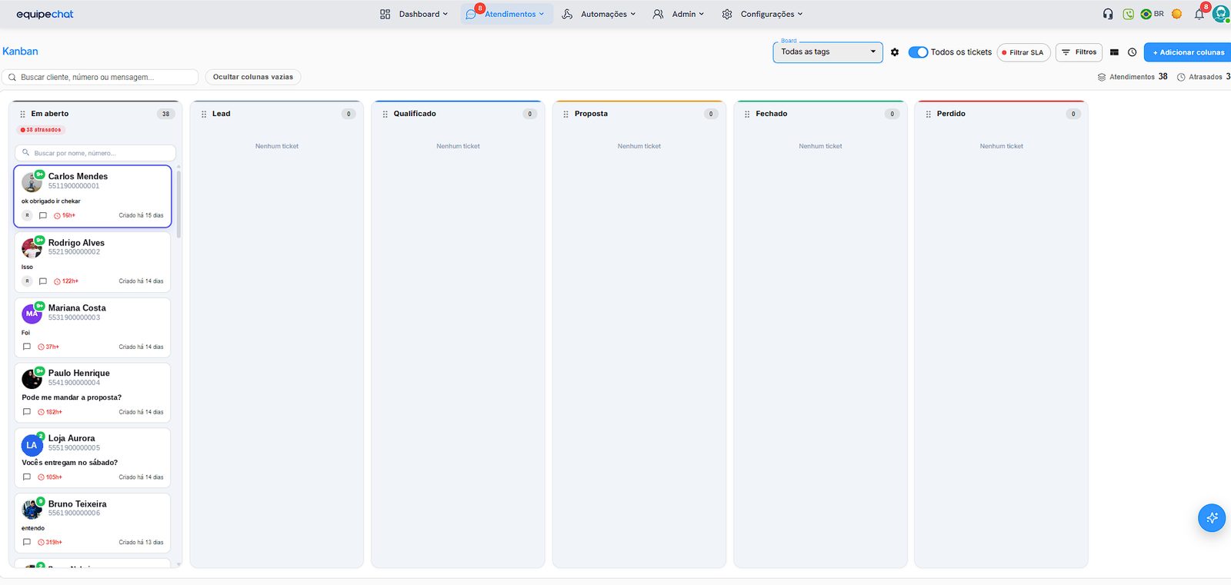Click 'Vocês entregam no sábado?' message
The width and height of the screenshot is (1231, 585).
70,463
